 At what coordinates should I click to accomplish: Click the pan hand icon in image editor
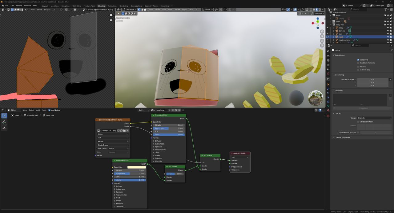pyautogui.click(x=111, y=20)
